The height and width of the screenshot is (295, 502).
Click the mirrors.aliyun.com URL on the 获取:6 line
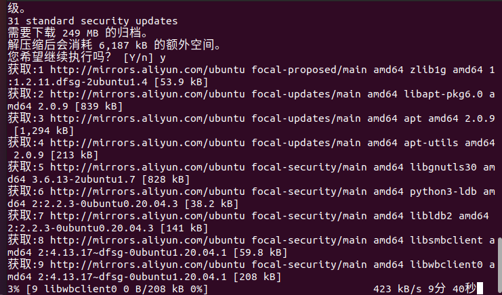(148, 191)
